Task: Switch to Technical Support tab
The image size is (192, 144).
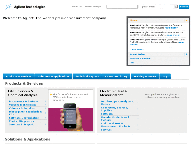Action: tap(87, 76)
